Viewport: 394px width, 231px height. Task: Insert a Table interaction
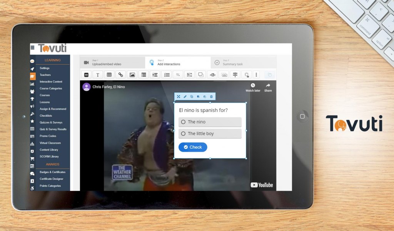tap(109, 75)
